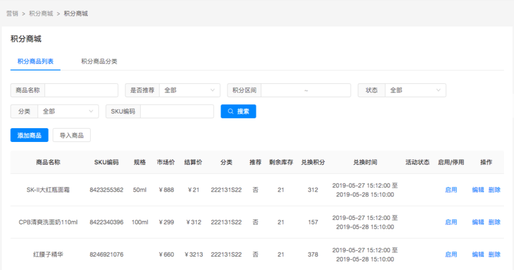Toggle 启用 for 红腰子精华

451,254
